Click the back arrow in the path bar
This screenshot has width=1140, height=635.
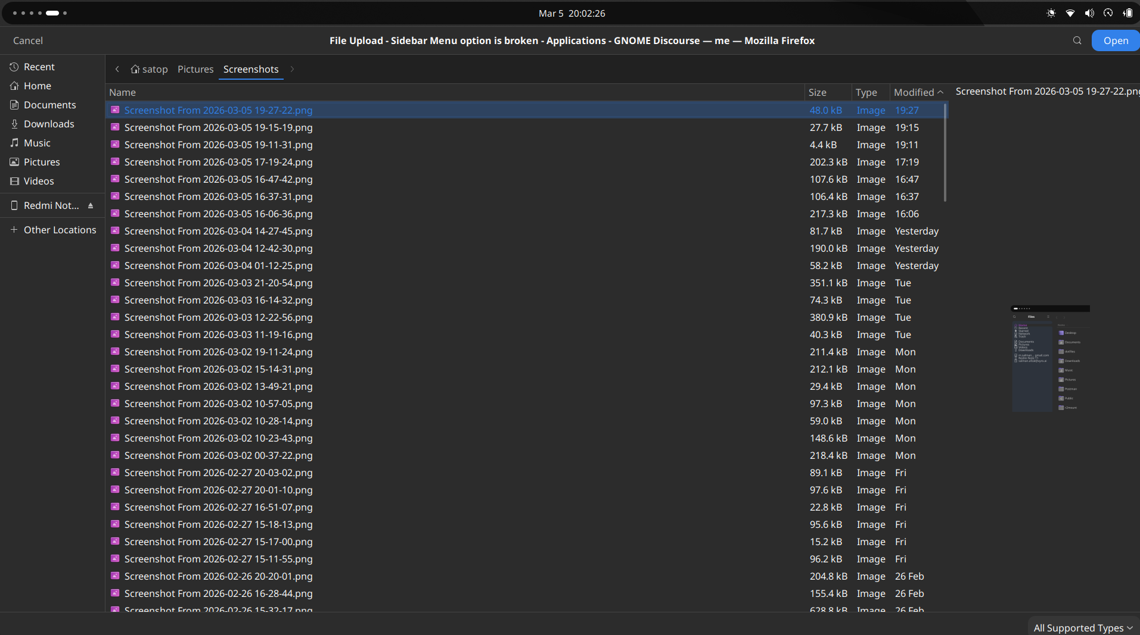[117, 69]
